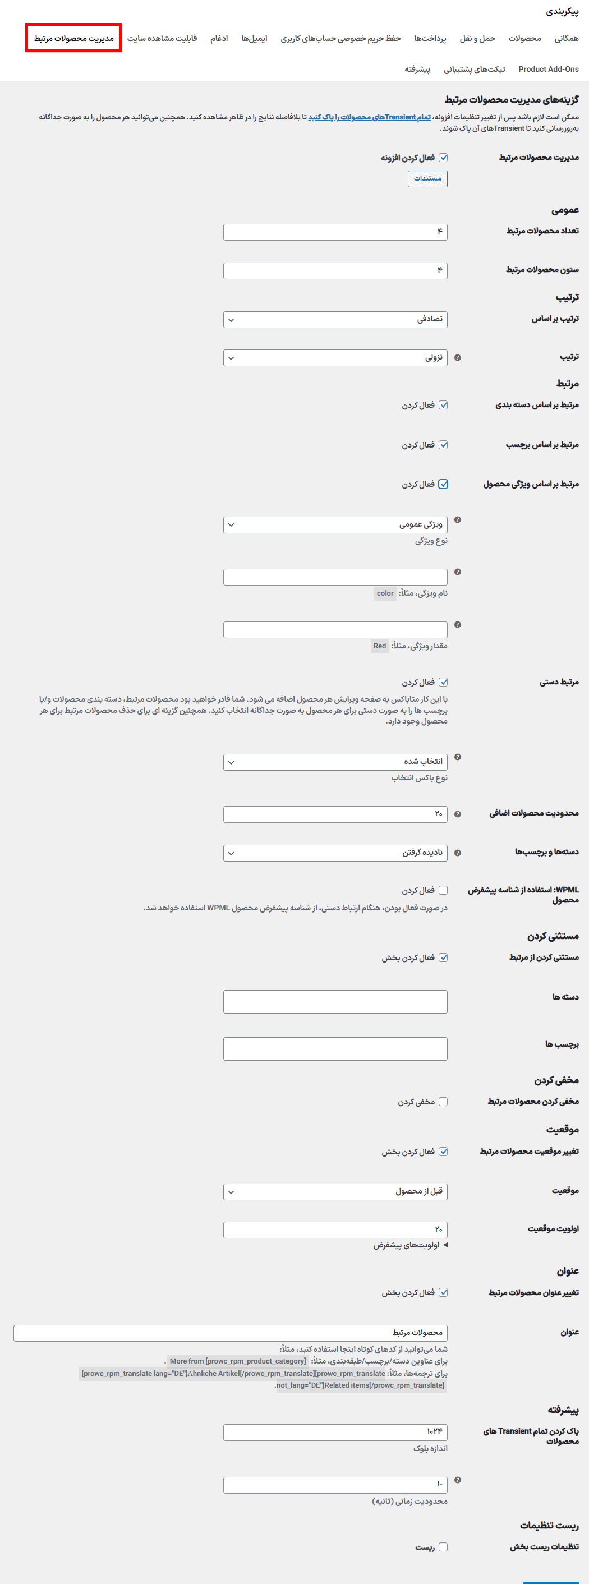Toggle the فعال کردن افزونه checkbox
This screenshot has height=1584, width=589.
click(443, 158)
